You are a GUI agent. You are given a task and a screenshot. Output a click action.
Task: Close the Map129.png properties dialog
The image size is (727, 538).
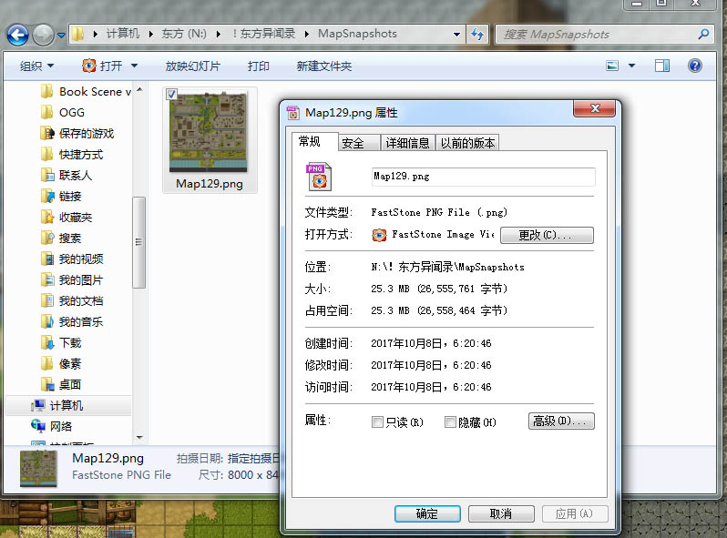(594, 108)
